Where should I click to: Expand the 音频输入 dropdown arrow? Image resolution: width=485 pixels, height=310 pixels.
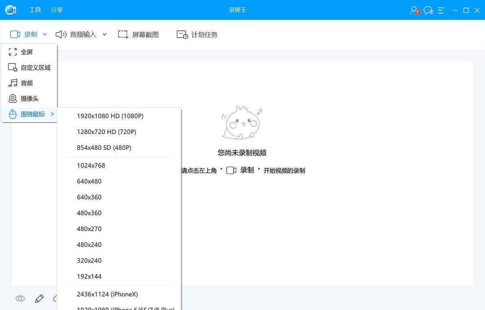click(105, 34)
